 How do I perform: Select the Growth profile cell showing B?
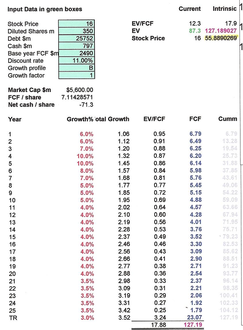pyautogui.click(x=76, y=68)
